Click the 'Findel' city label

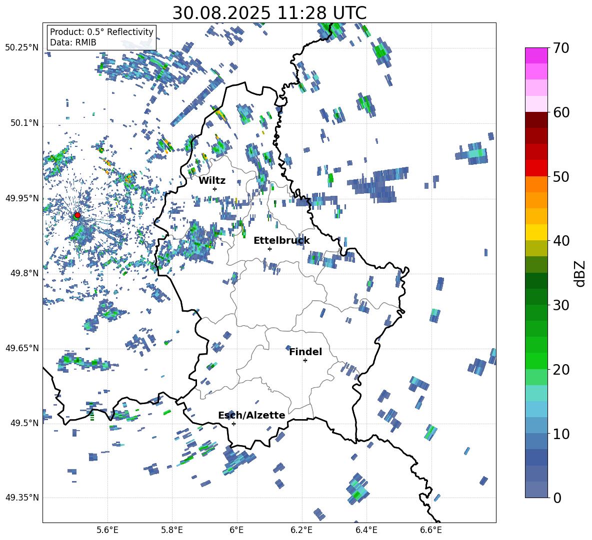tap(305, 352)
